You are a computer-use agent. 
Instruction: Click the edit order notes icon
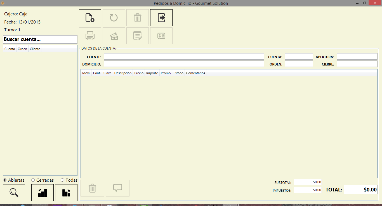click(x=137, y=36)
